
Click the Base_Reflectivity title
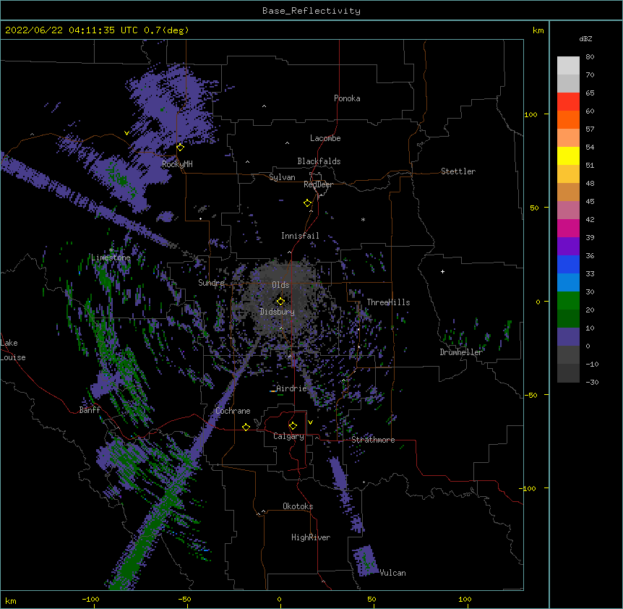pyautogui.click(x=311, y=11)
